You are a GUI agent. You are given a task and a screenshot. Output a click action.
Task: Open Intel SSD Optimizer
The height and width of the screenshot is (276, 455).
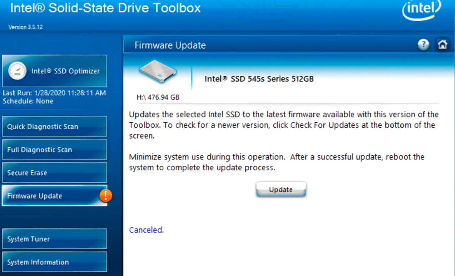pyautogui.click(x=55, y=71)
